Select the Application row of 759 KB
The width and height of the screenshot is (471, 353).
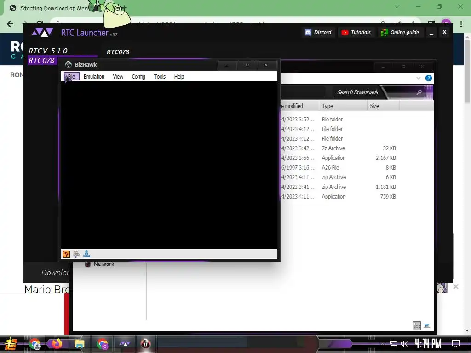point(339,196)
